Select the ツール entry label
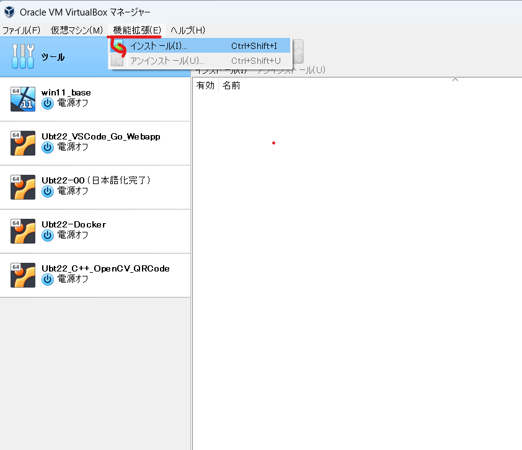The height and width of the screenshot is (450, 522). click(53, 57)
